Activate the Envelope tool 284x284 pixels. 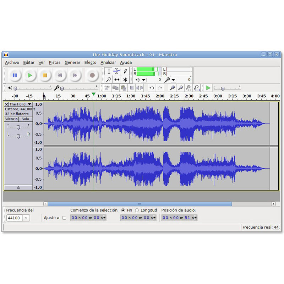click(x=117, y=71)
